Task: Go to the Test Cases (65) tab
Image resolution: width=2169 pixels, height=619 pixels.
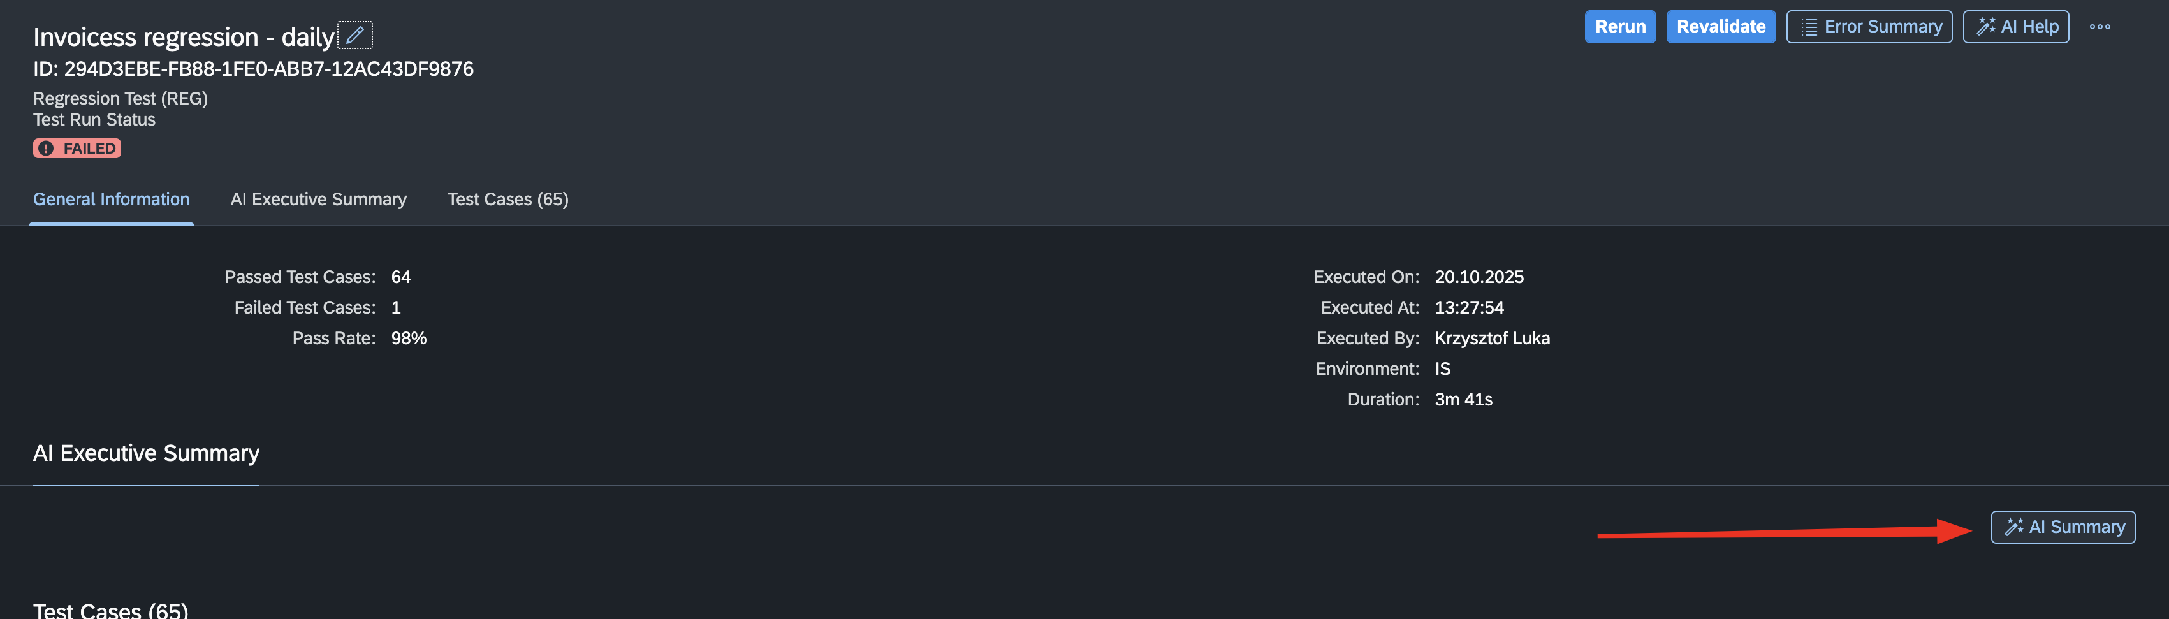Action: 508,200
